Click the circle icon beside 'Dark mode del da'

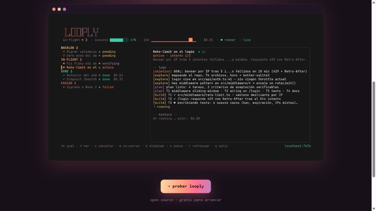[x=64, y=56]
